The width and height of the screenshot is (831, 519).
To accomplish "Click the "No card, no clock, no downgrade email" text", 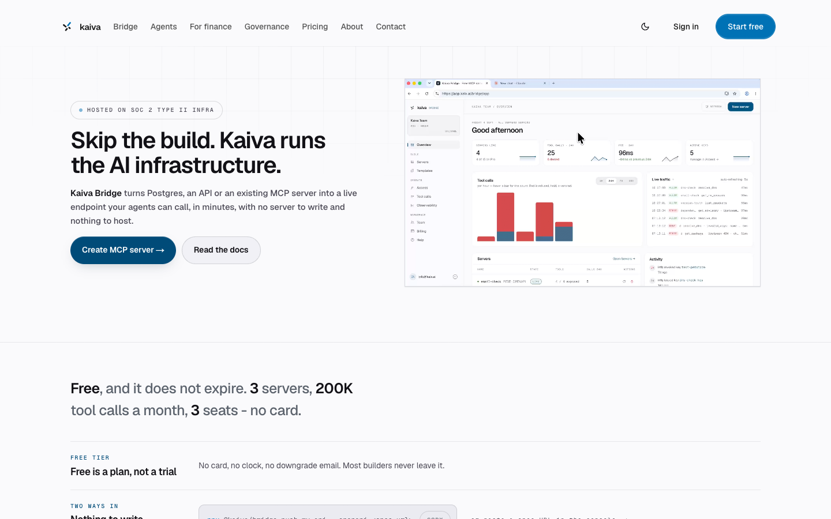I will coord(269,465).
